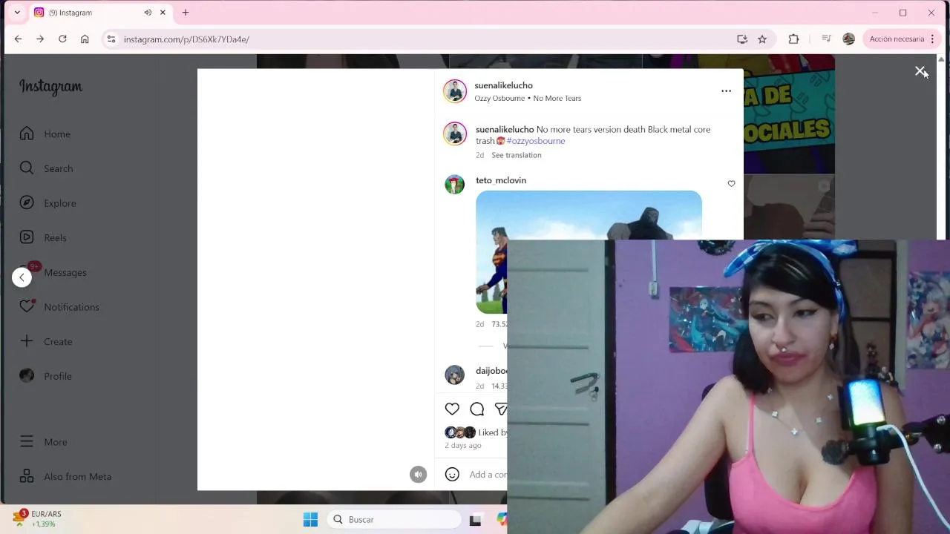
Task: Open Home in Instagram sidebar
Action: [45, 133]
